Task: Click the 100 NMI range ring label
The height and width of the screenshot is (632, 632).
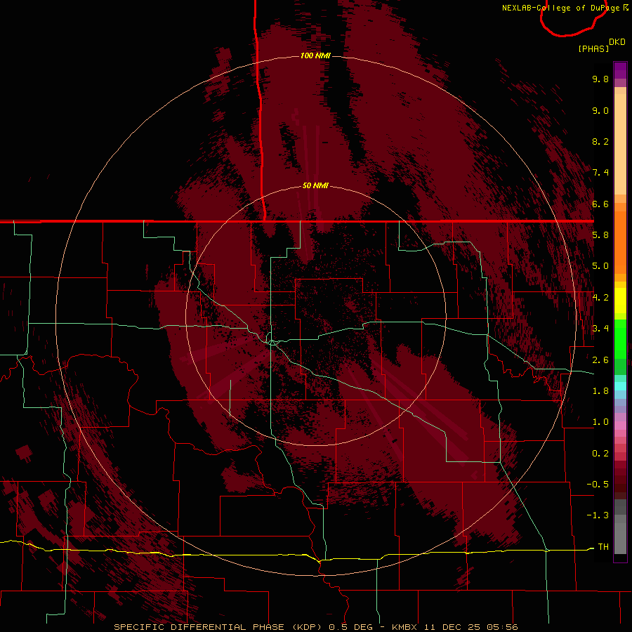Action: 315,55
